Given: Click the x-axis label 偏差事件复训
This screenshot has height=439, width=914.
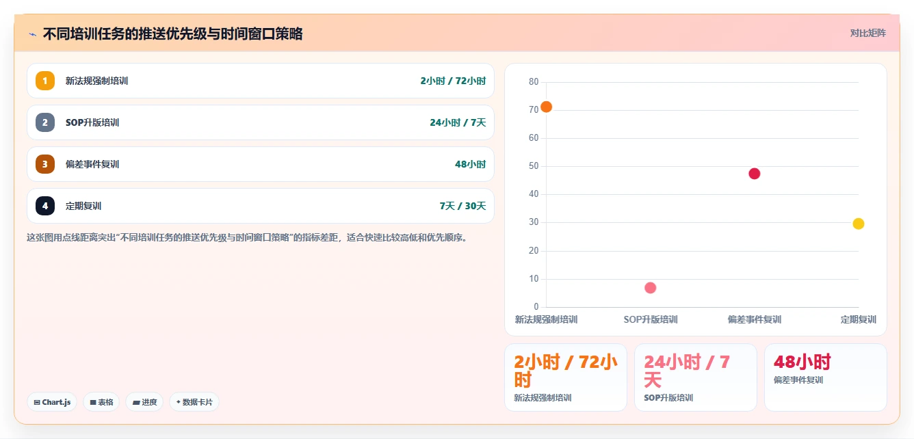Looking at the screenshot, I should tap(754, 319).
